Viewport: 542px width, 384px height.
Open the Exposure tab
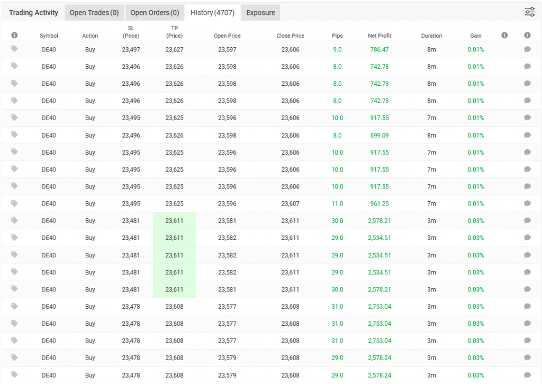260,13
